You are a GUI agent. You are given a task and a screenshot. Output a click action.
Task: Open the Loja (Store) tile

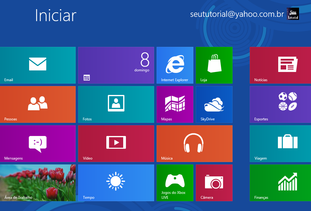click(214, 65)
